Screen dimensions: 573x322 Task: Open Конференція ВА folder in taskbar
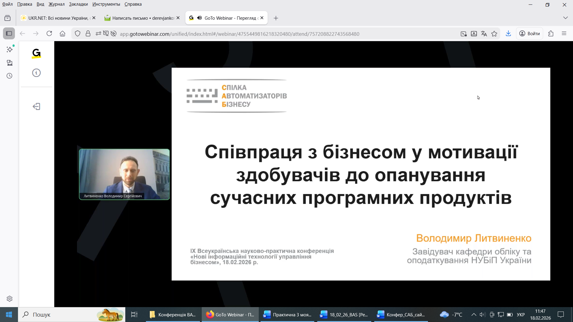coord(173,315)
